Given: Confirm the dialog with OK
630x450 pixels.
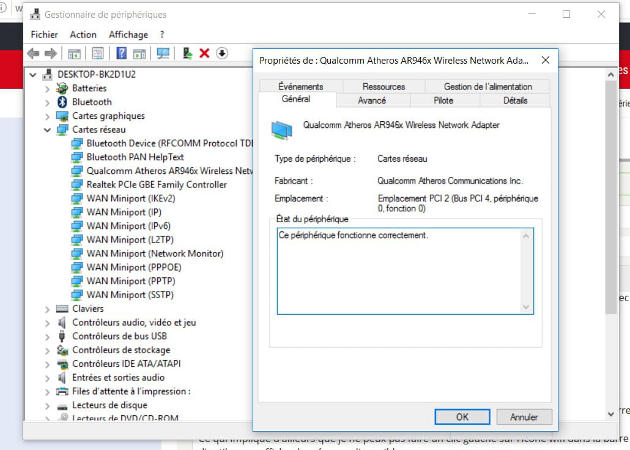Looking at the screenshot, I should pyautogui.click(x=462, y=417).
